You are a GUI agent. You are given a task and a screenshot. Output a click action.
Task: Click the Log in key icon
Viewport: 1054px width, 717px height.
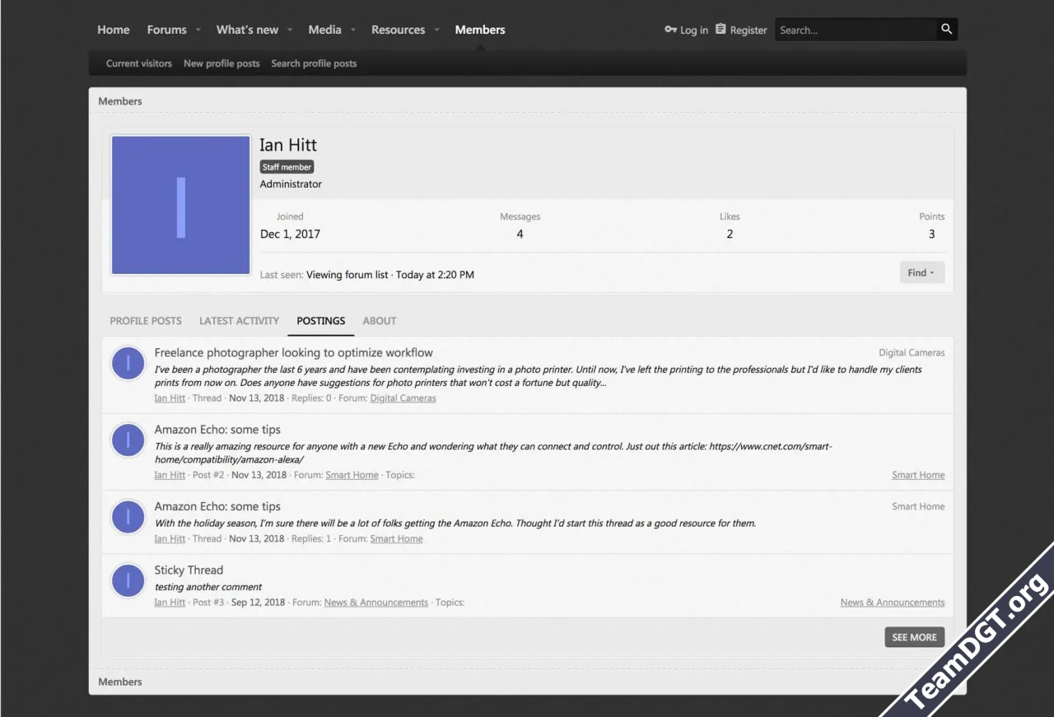click(x=670, y=30)
